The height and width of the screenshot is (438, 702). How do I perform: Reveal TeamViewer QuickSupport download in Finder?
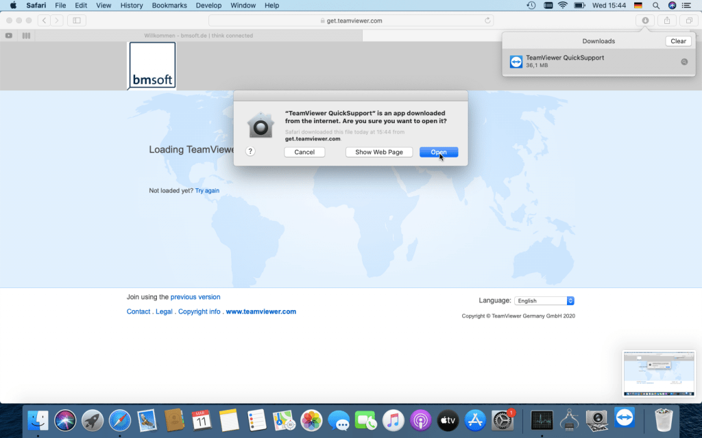(x=684, y=62)
